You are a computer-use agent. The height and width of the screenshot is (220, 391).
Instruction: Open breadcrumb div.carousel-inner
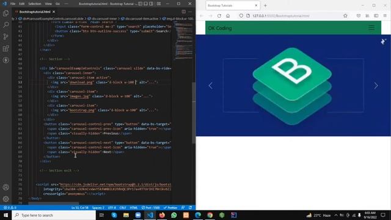tap(102, 19)
